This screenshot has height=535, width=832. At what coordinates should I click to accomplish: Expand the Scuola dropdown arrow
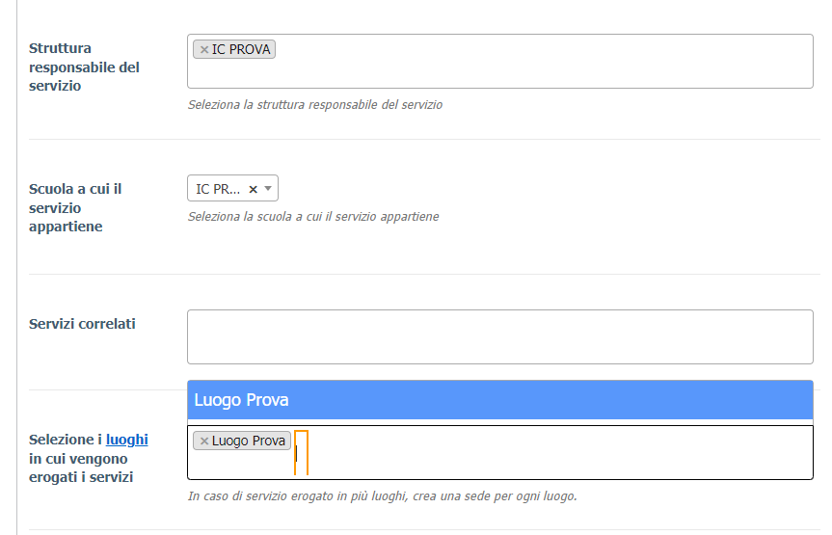click(x=268, y=188)
